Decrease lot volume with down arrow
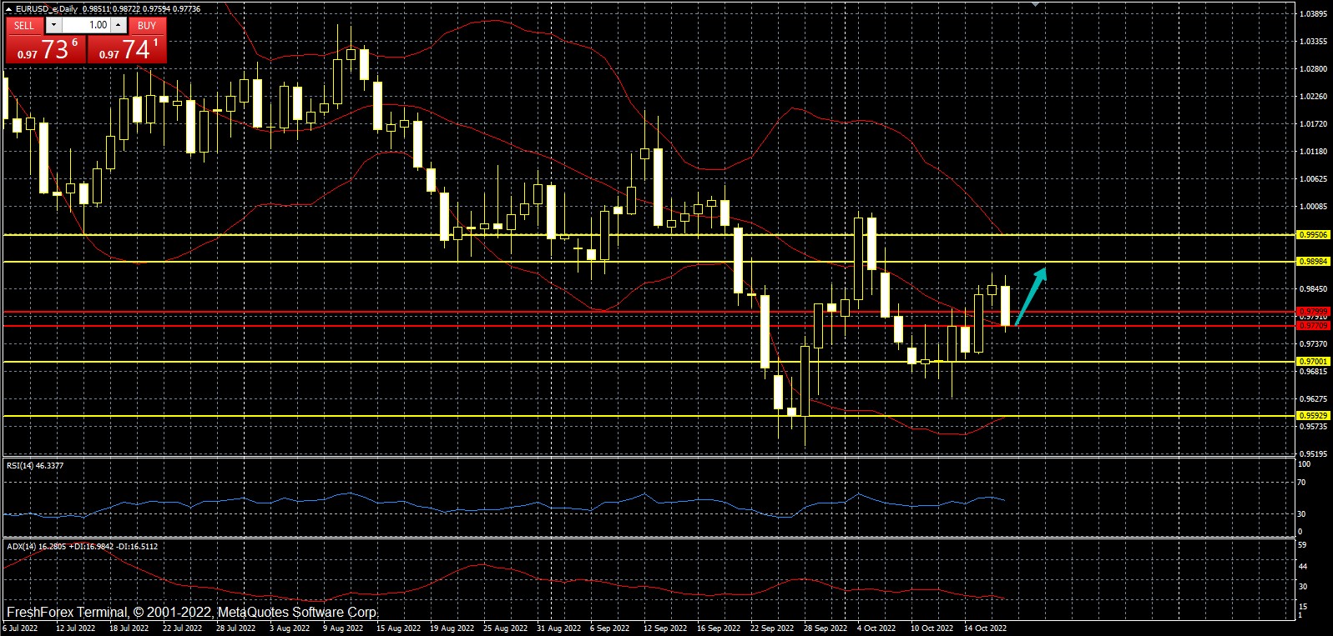 (55, 25)
